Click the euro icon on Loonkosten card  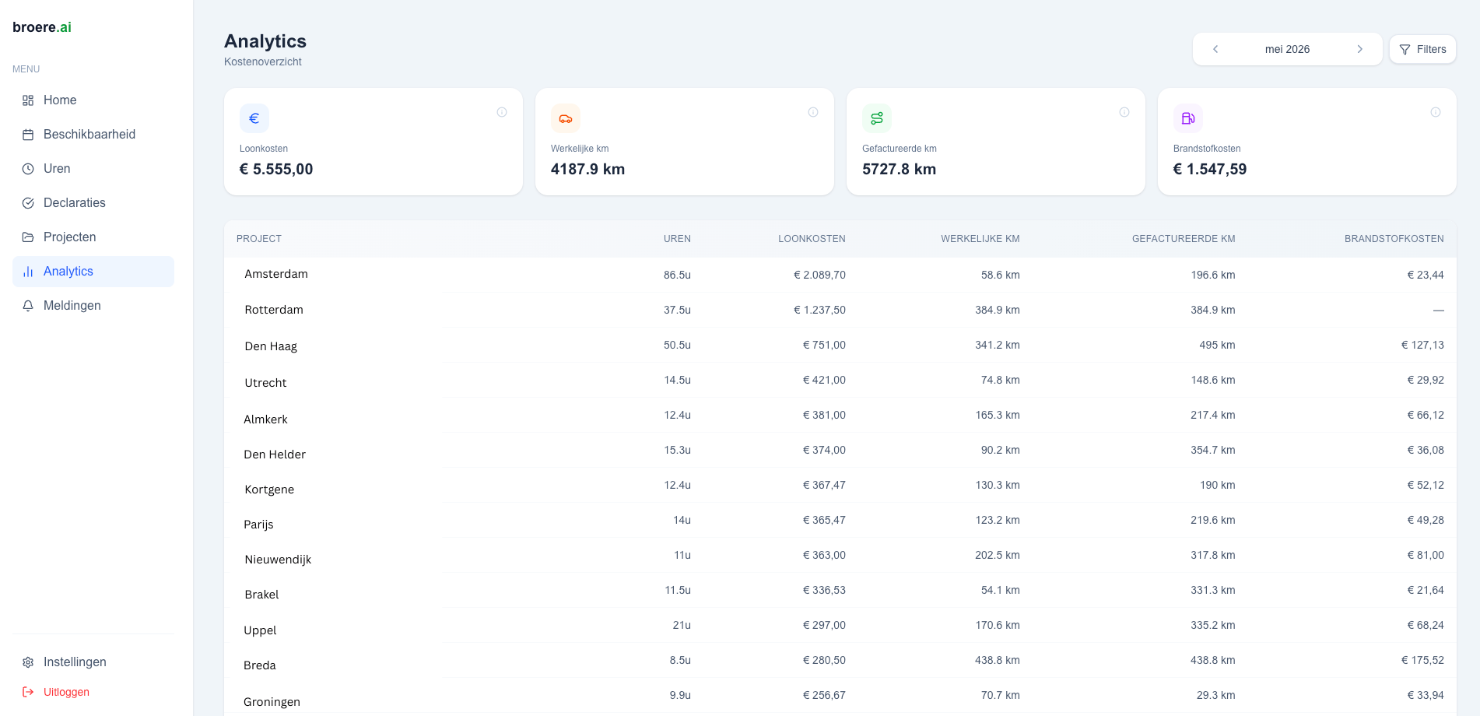[x=254, y=118]
